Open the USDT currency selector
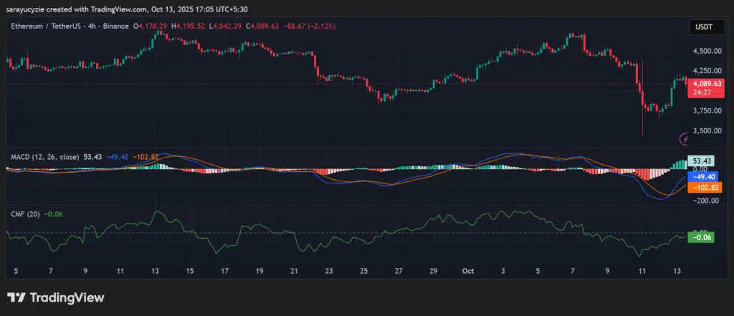The image size is (734, 316). 700,27
